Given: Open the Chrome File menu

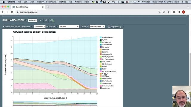Looking at the screenshot, I should click(x=19, y=2).
